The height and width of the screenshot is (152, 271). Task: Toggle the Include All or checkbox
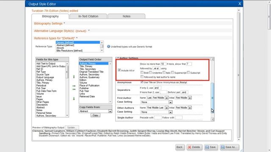[119, 70]
